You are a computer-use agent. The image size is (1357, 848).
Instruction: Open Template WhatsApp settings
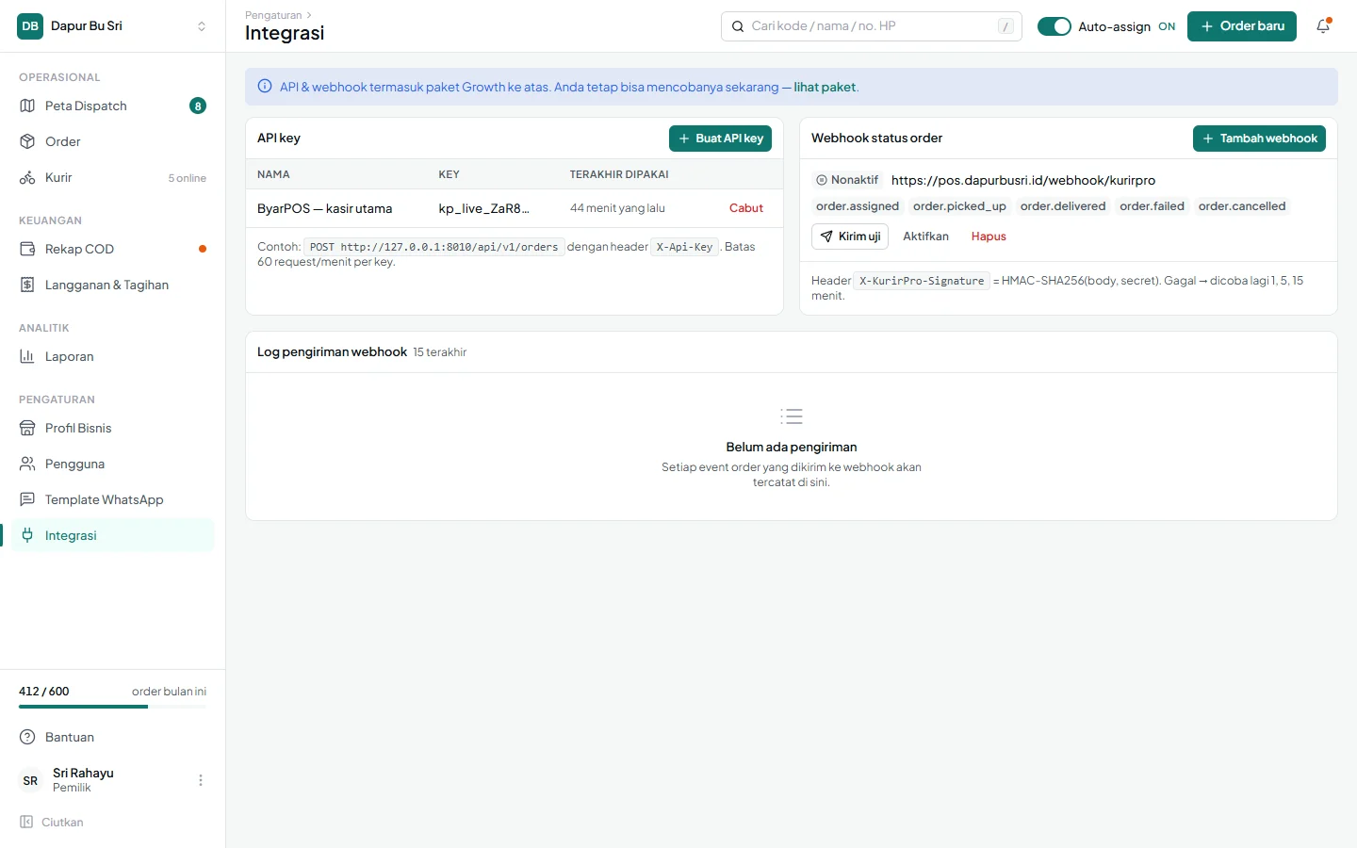click(113, 499)
